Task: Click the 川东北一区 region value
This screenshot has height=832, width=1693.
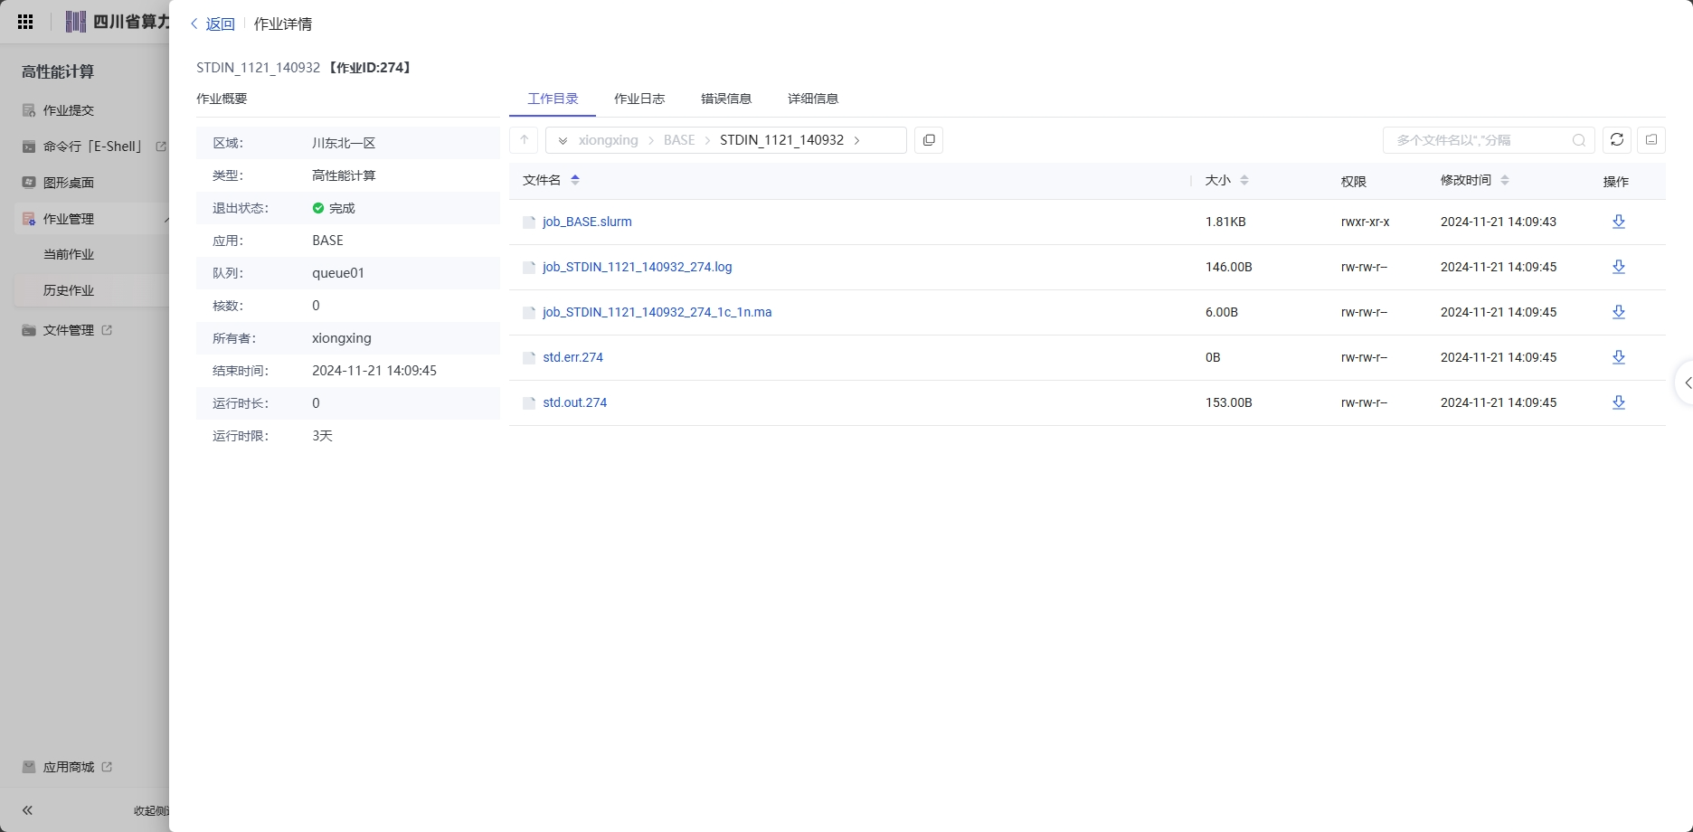Action: [344, 143]
